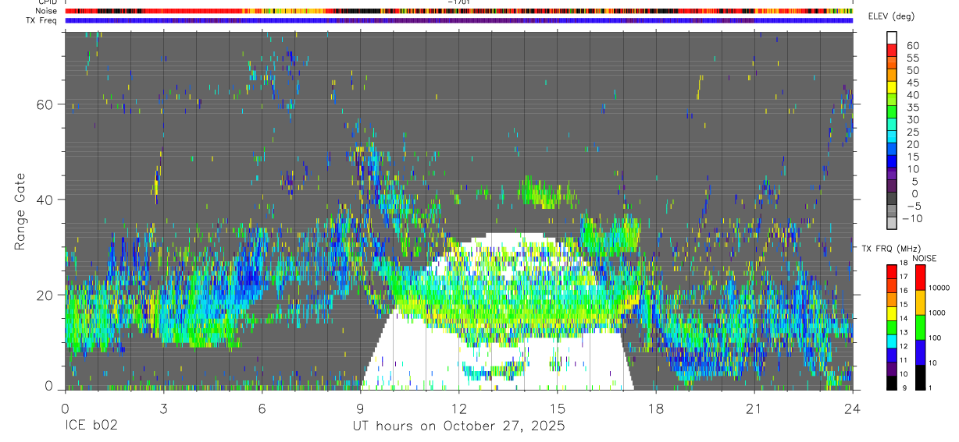Click the red swatch in TX FRQ legend
Image resolution: width=959 pixels, height=442 pixels.
pyautogui.click(x=892, y=271)
